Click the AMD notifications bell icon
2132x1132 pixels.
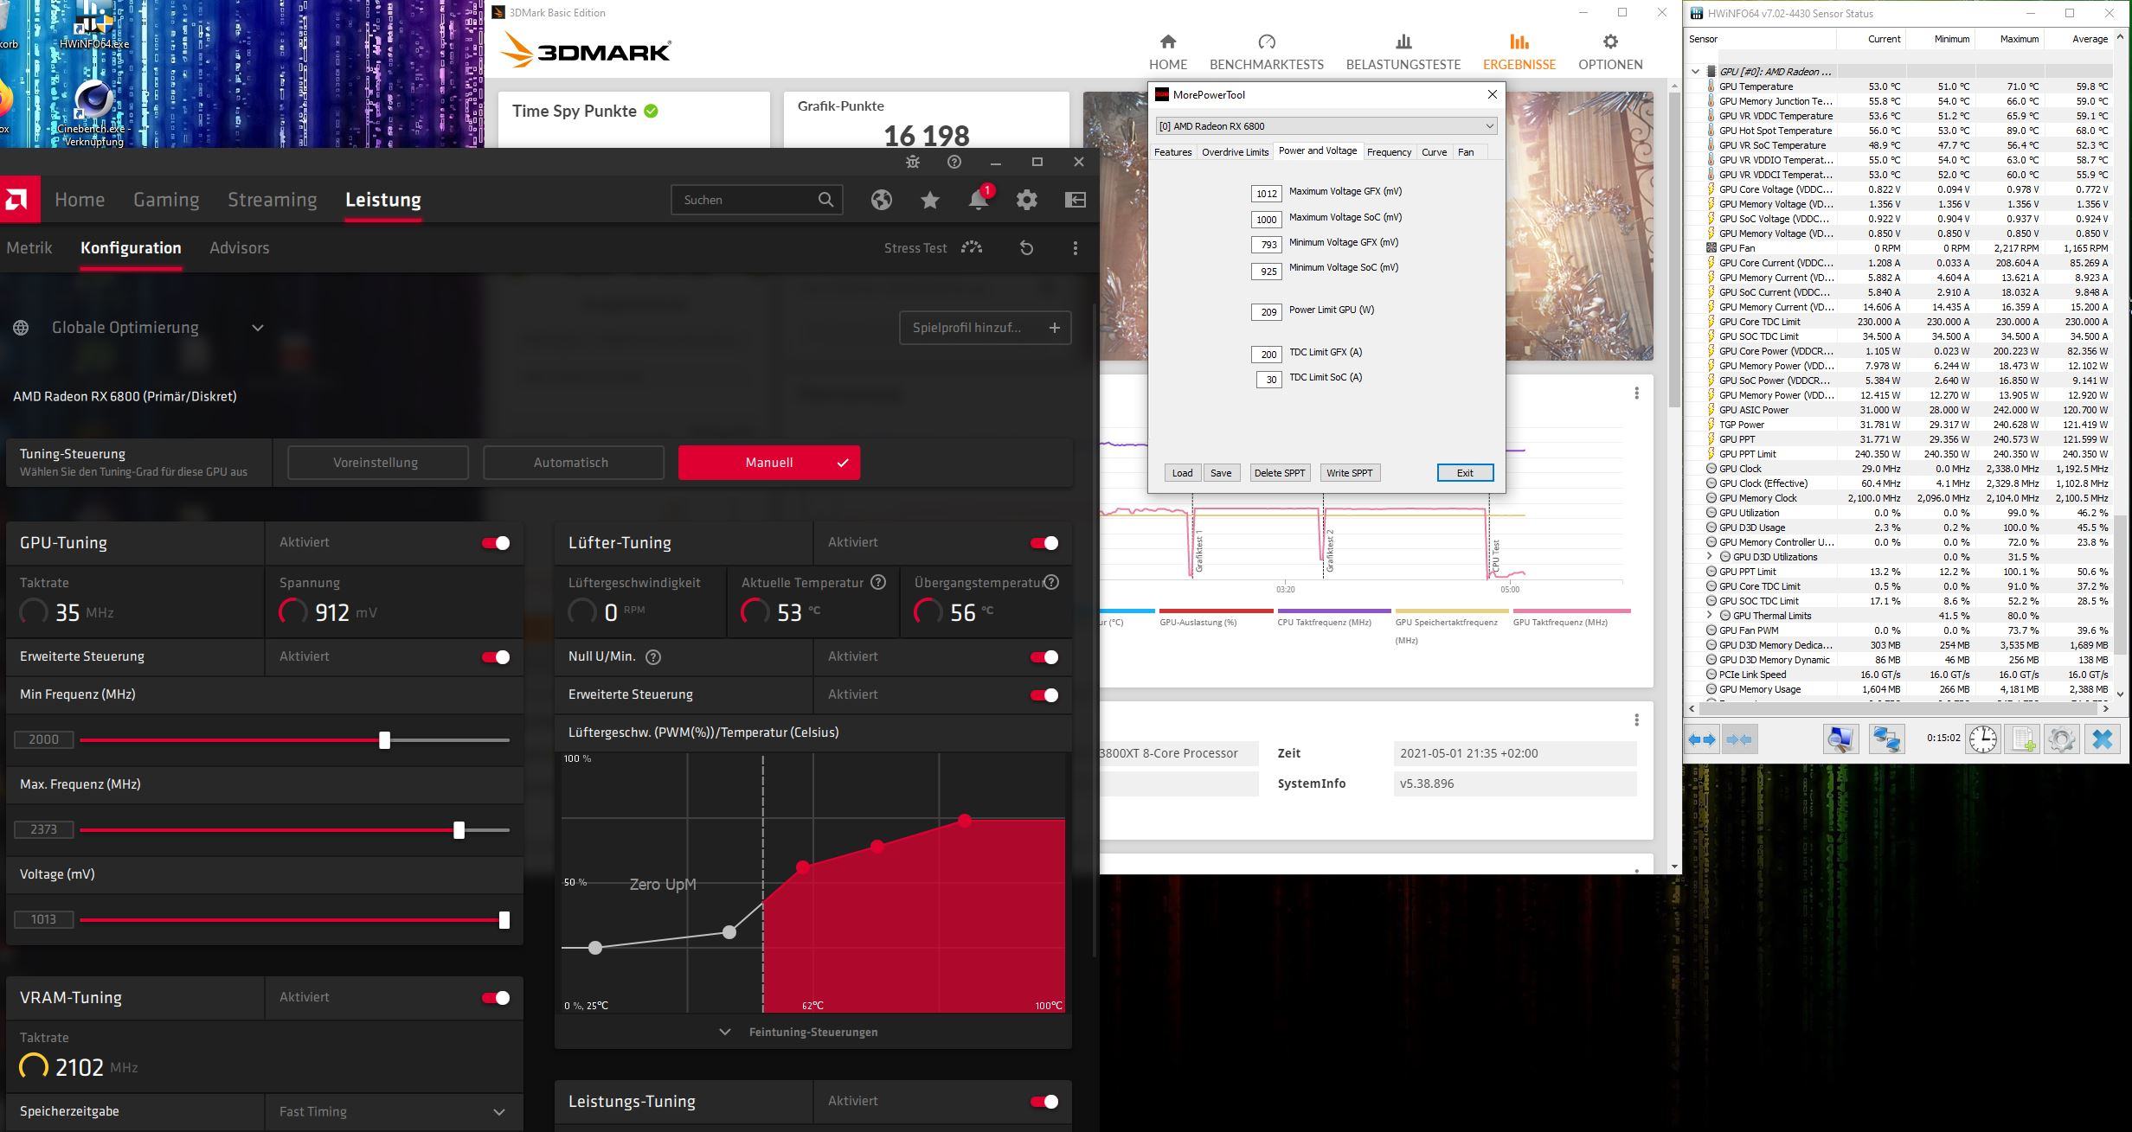coord(978,200)
